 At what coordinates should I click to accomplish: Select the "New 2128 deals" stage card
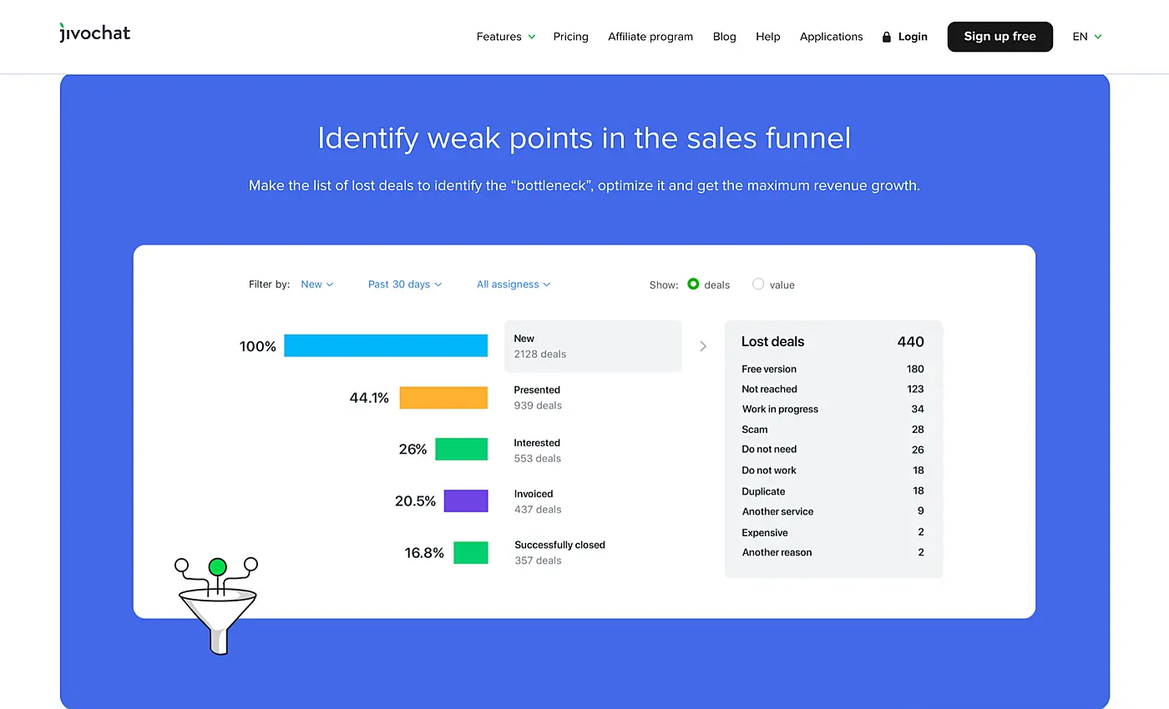point(593,345)
